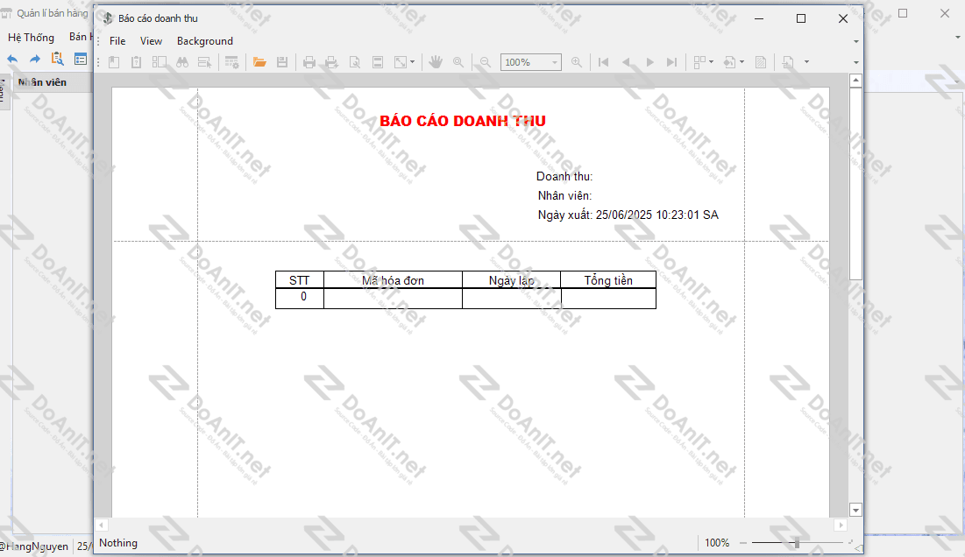The image size is (965, 557).
Task: Click the Nothing status bar text
Action: pos(118,543)
